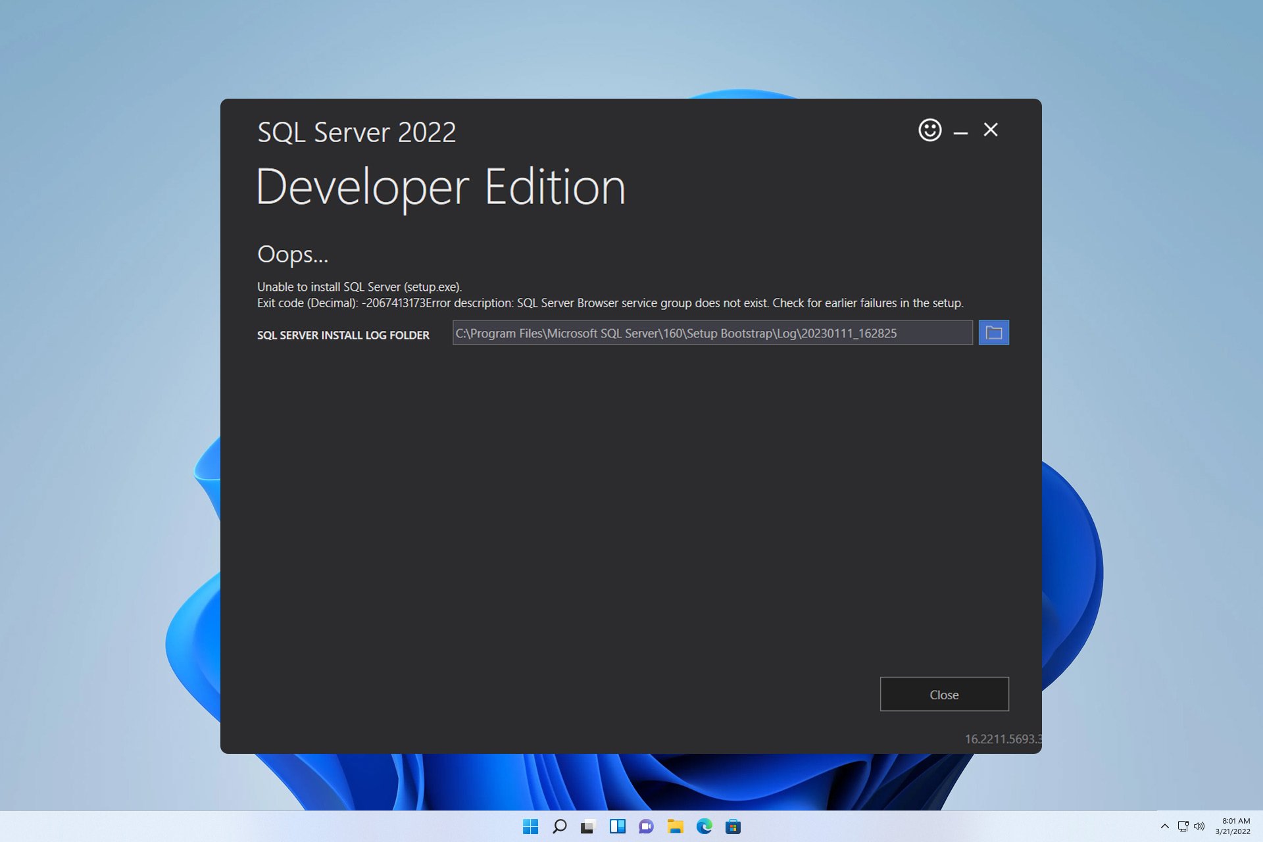Image resolution: width=1263 pixels, height=842 pixels.
Task: Open the install log folder with the folder button
Action: point(993,333)
